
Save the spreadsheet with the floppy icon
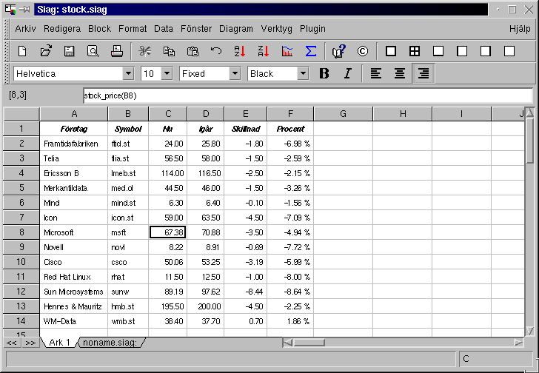(70, 51)
